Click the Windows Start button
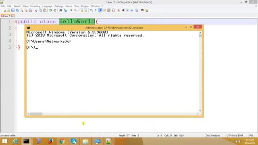This screenshot has width=258, height=145. [x=4, y=141]
